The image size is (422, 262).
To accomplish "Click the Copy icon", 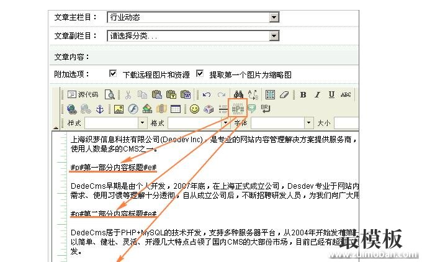I will click(142, 94).
